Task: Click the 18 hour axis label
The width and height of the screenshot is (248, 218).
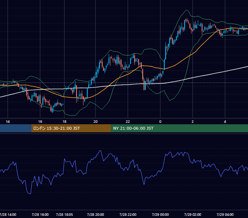Action: click(65, 122)
